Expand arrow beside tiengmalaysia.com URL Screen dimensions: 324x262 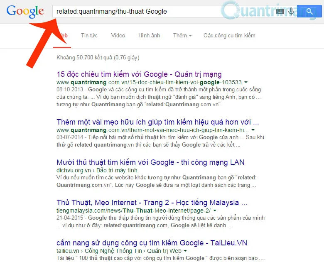point(215,211)
